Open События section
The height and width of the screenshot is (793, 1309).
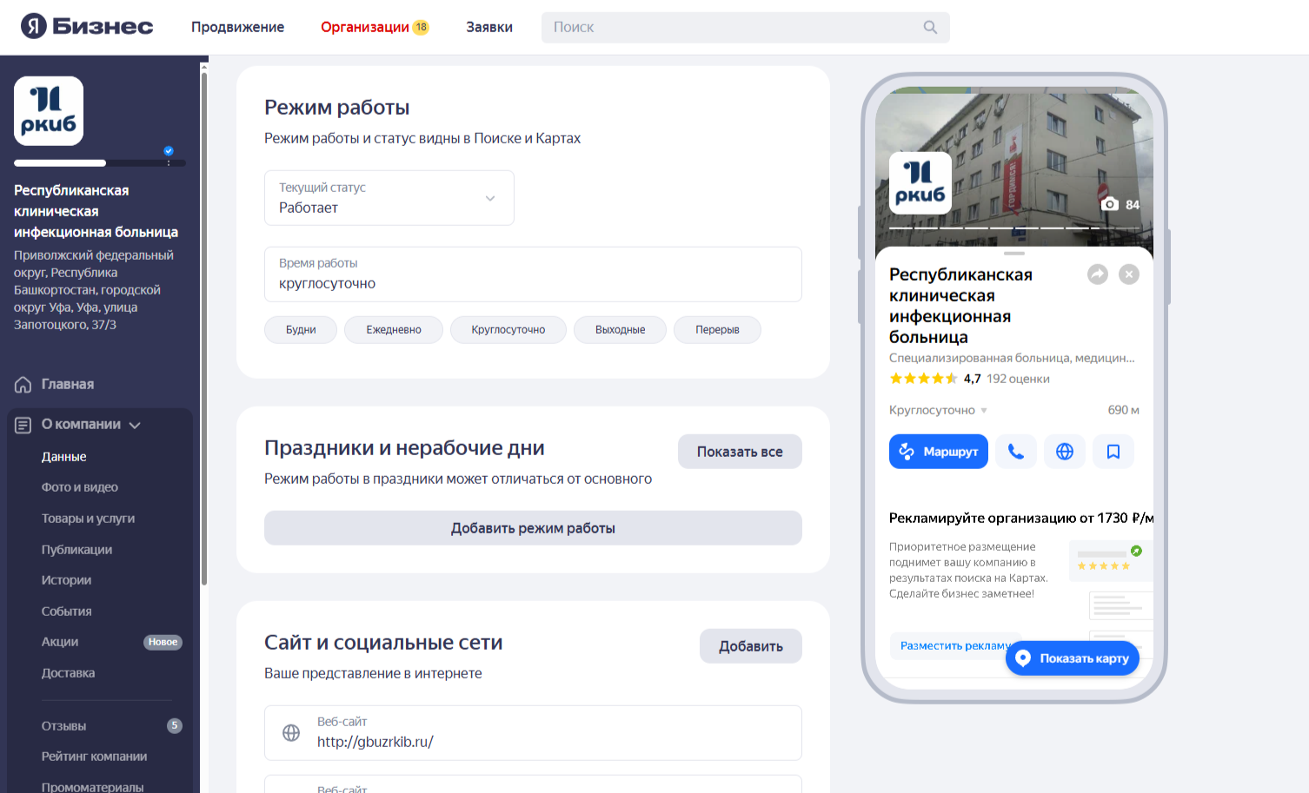coord(66,611)
